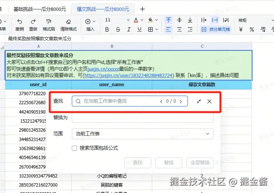This screenshot has height=193, width=274.
Task: Expand the font color dropdown arrow
Action: 142,20
